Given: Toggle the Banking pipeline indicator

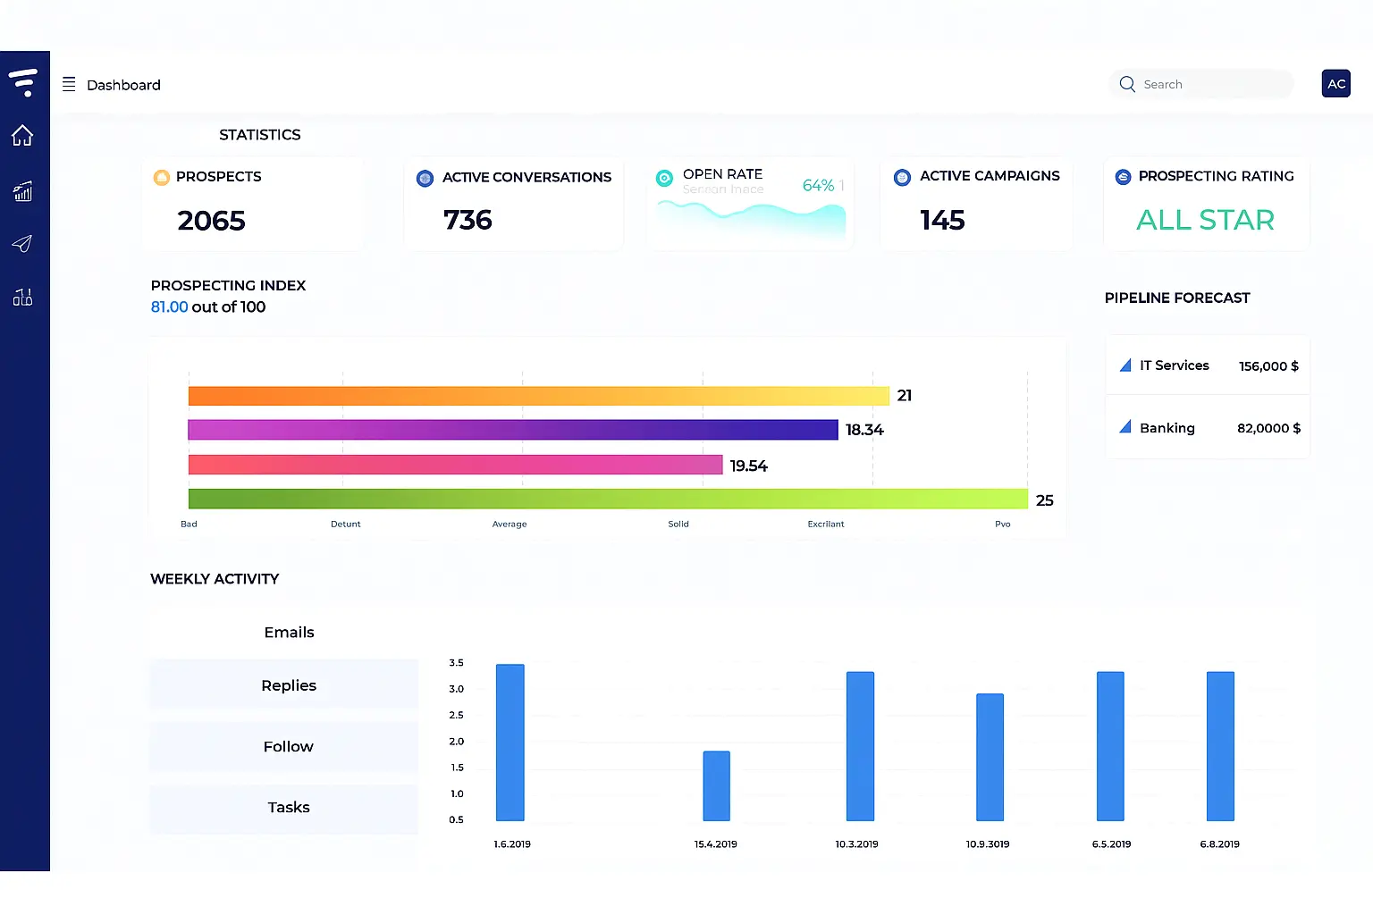Looking at the screenshot, I should point(1125,427).
